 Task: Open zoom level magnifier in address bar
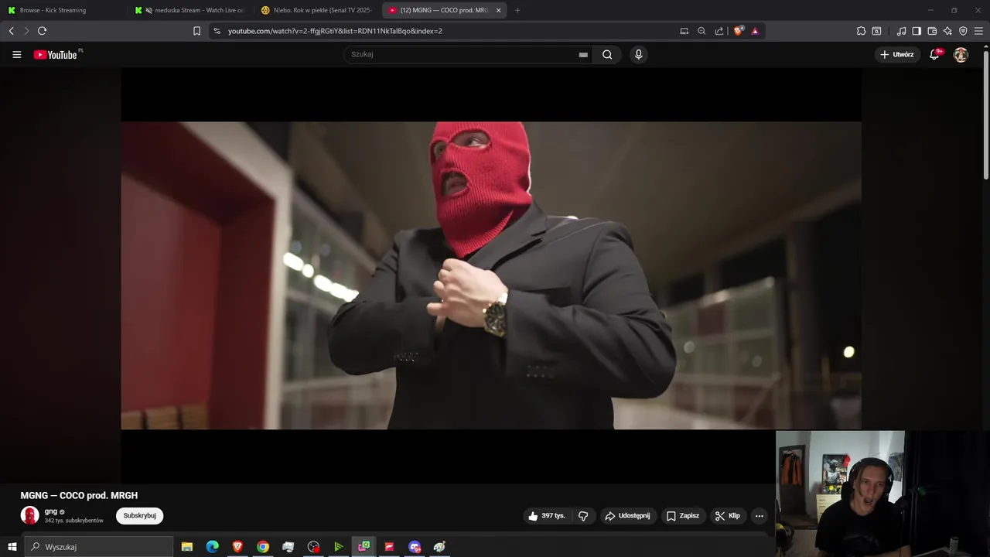click(x=702, y=31)
